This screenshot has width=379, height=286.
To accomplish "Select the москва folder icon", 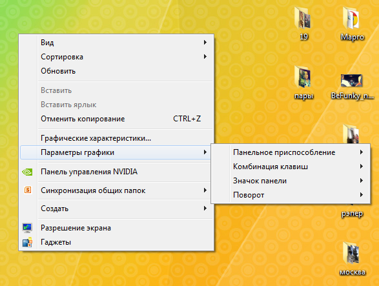I will tap(352, 253).
